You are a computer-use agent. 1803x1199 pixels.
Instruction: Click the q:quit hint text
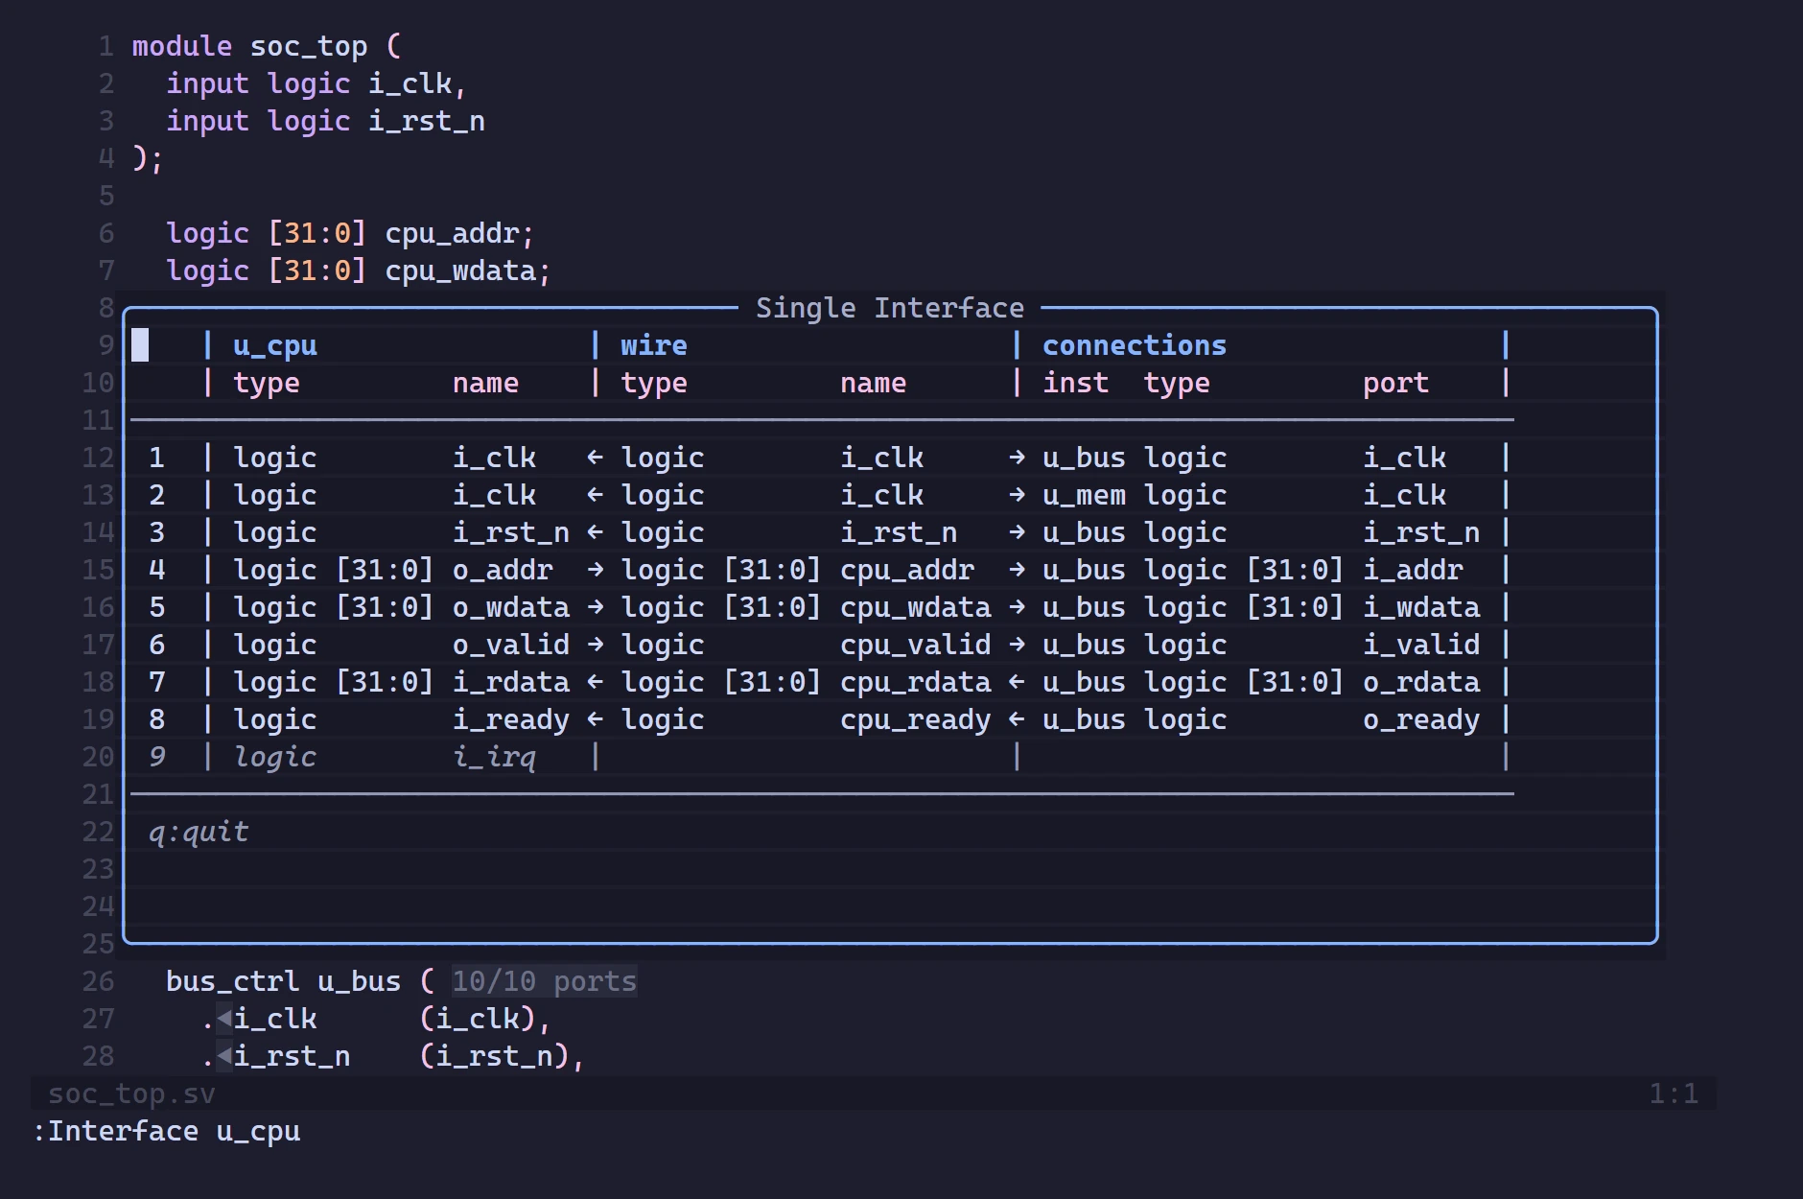click(x=199, y=832)
